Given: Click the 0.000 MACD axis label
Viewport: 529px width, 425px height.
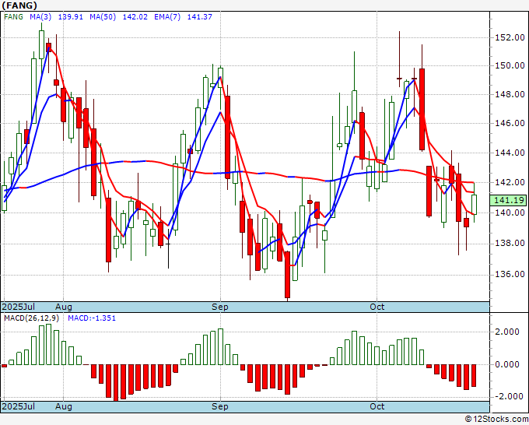Looking at the screenshot, I should (x=506, y=364).
